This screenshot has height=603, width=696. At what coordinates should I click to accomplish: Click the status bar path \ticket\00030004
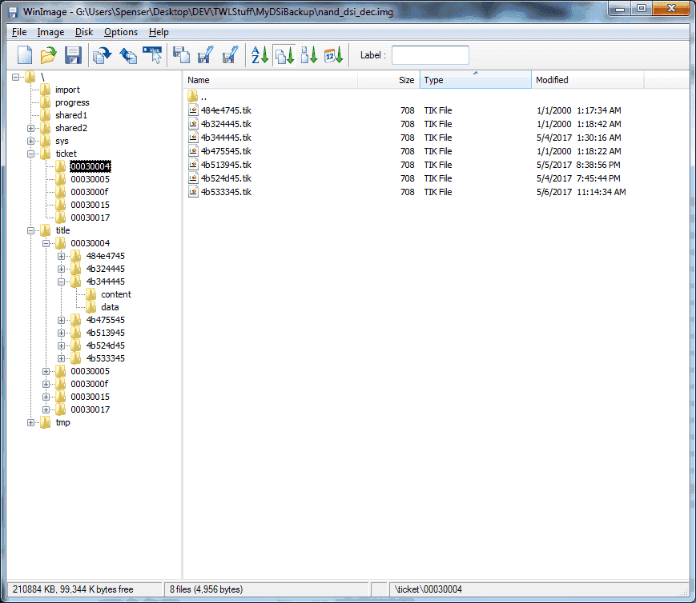coord(428,589)
